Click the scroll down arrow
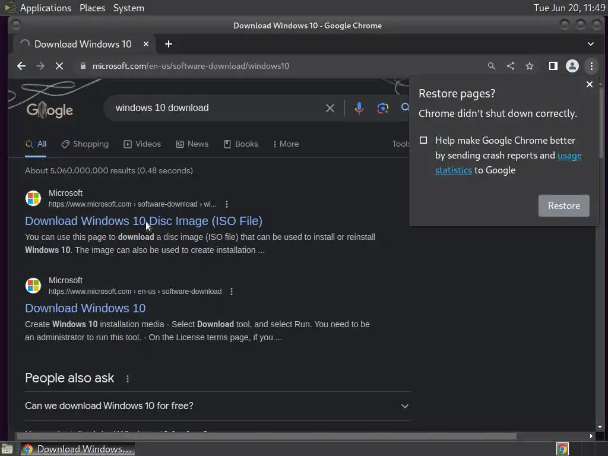This screenshot has height=456, width=608. 600,427
